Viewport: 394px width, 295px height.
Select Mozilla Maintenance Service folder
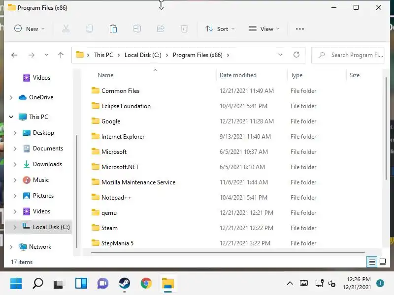pos(138,182)
